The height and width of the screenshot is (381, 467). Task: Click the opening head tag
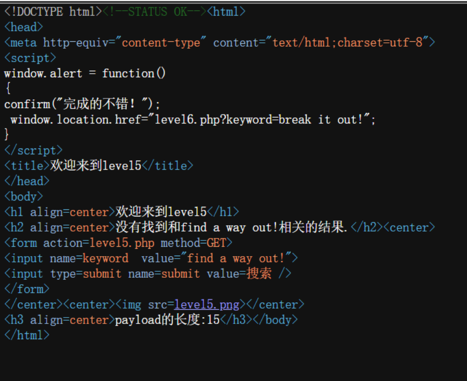(24, 27)
